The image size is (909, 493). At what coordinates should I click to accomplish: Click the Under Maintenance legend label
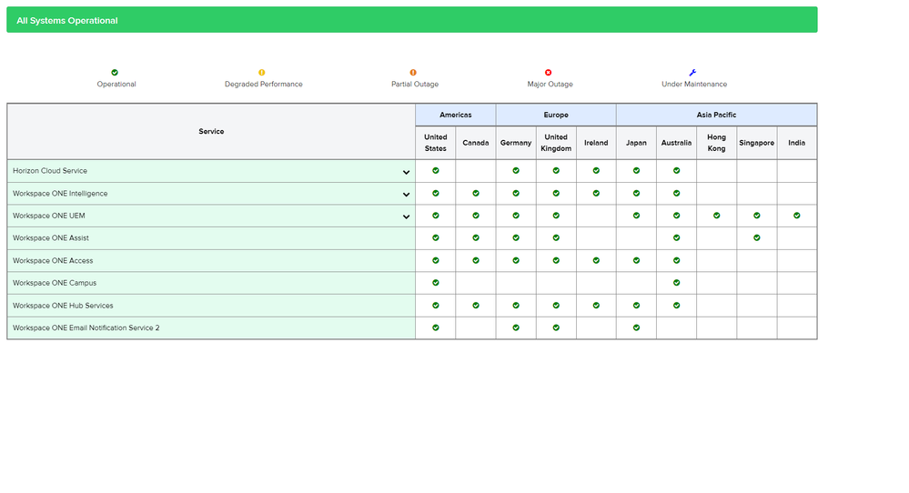(x=694, y=84)
